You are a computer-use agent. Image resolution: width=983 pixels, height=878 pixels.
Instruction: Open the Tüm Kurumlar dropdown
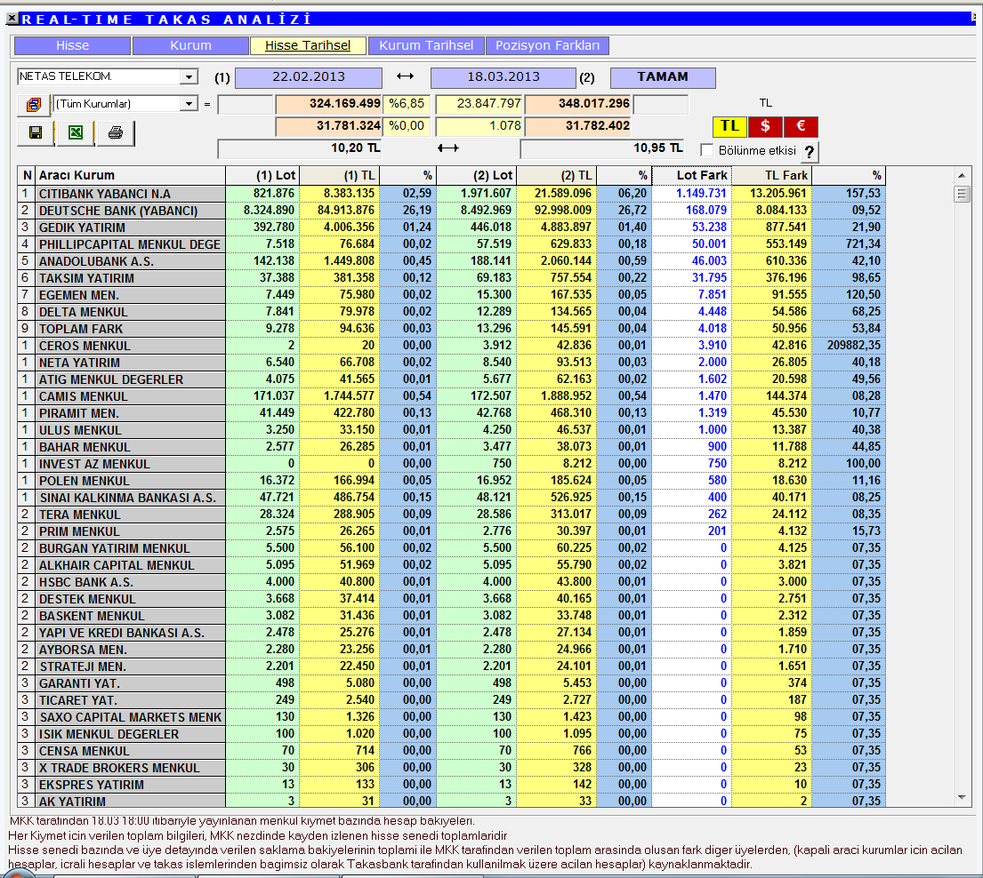[x=188, y=104]
